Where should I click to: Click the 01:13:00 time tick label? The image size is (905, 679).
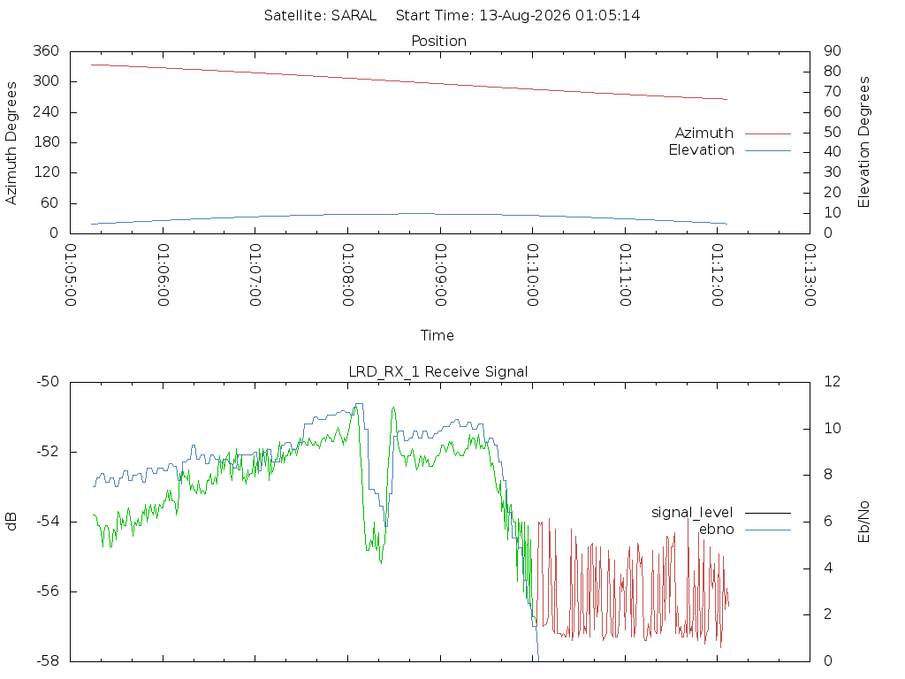click(810, 275)
